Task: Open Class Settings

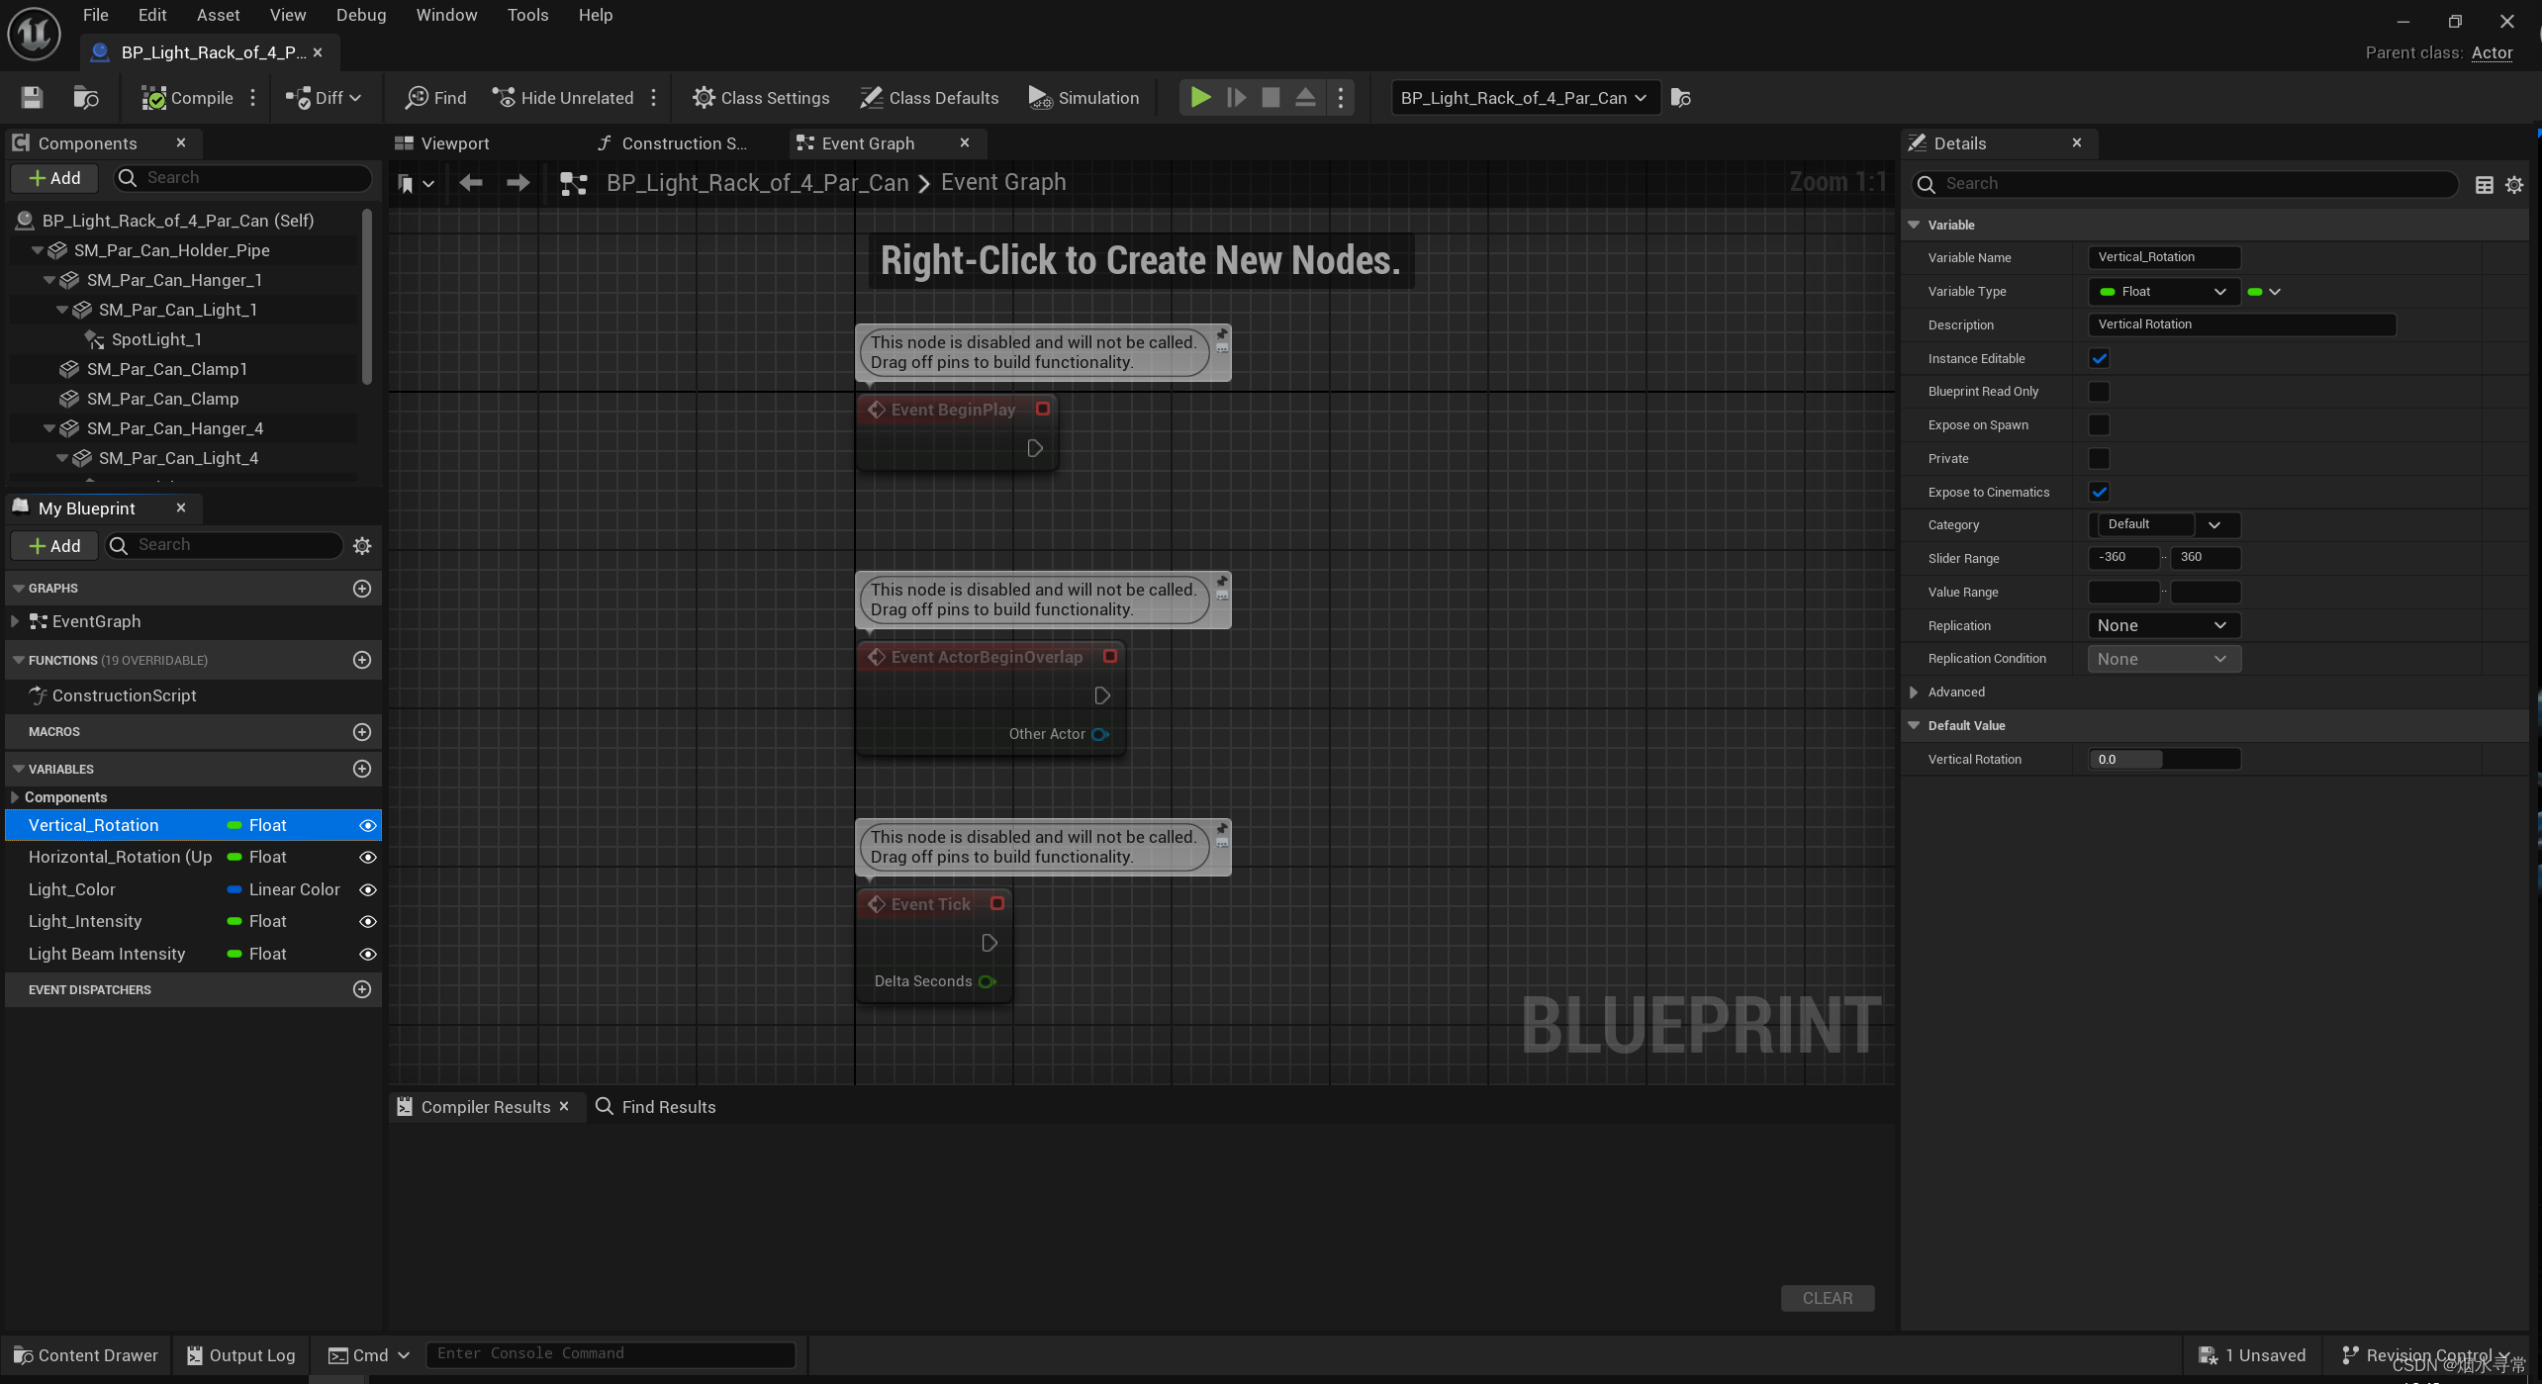Action: 760,98
